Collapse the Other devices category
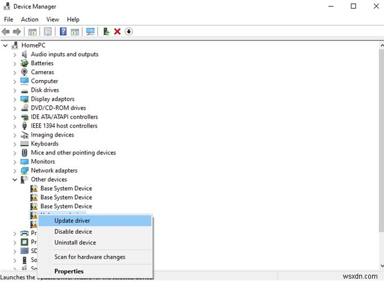Image resolution: width=384 pixels, height=282 pixels. point(15,180)
